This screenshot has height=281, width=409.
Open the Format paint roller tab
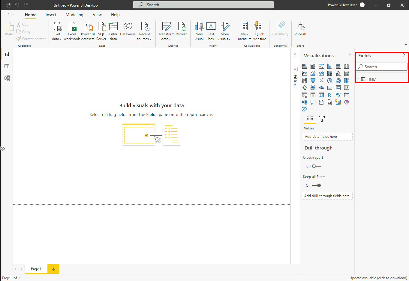point(322,119)
